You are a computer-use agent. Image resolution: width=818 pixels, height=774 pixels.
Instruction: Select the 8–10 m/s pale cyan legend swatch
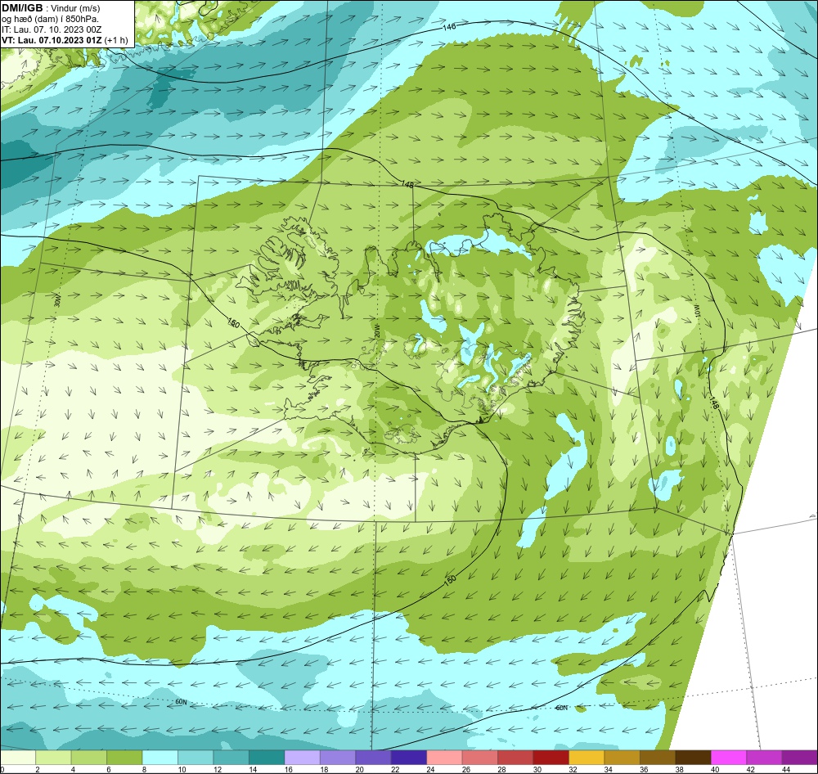pos(160,757)
